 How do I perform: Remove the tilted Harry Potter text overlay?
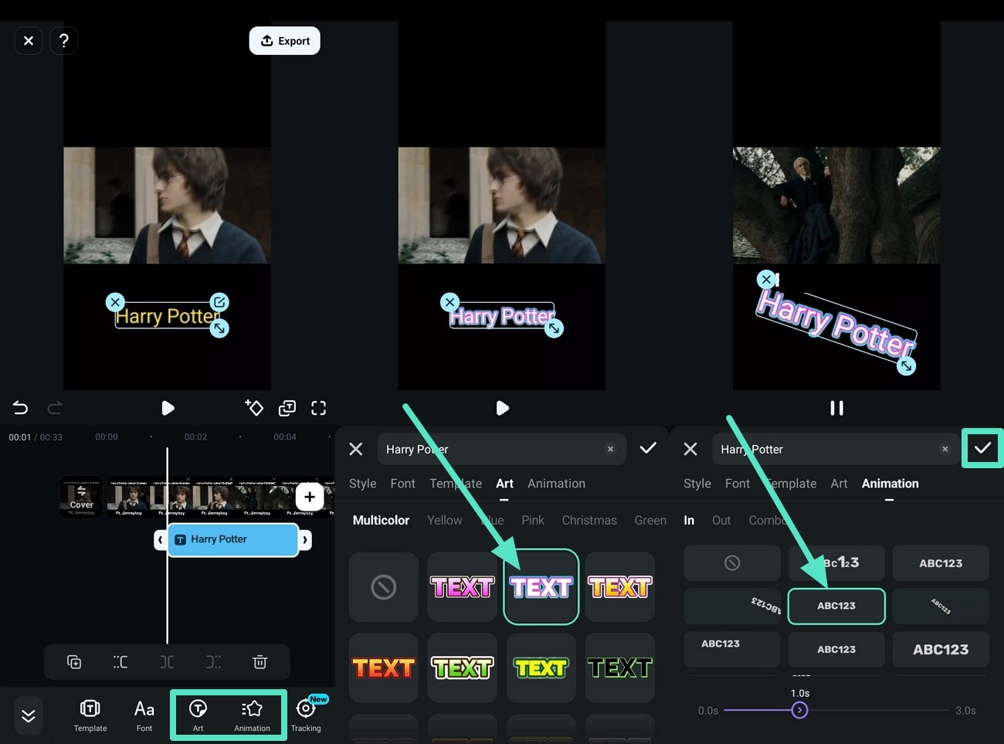766,279
